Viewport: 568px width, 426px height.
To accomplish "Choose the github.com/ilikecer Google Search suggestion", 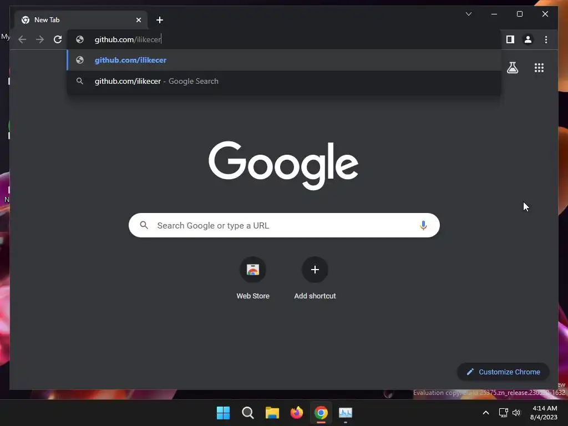I will click(285, 81).
